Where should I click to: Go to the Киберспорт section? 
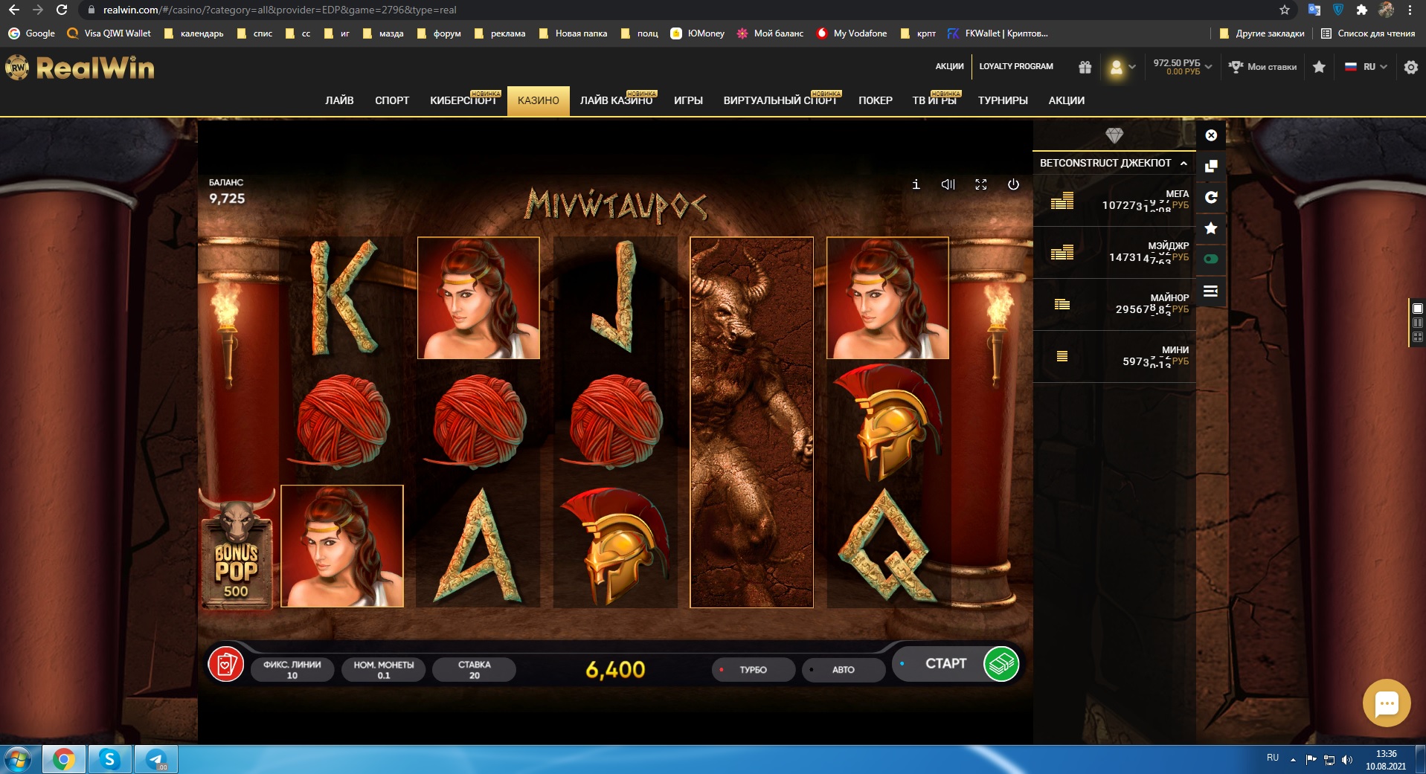[463, 100]
